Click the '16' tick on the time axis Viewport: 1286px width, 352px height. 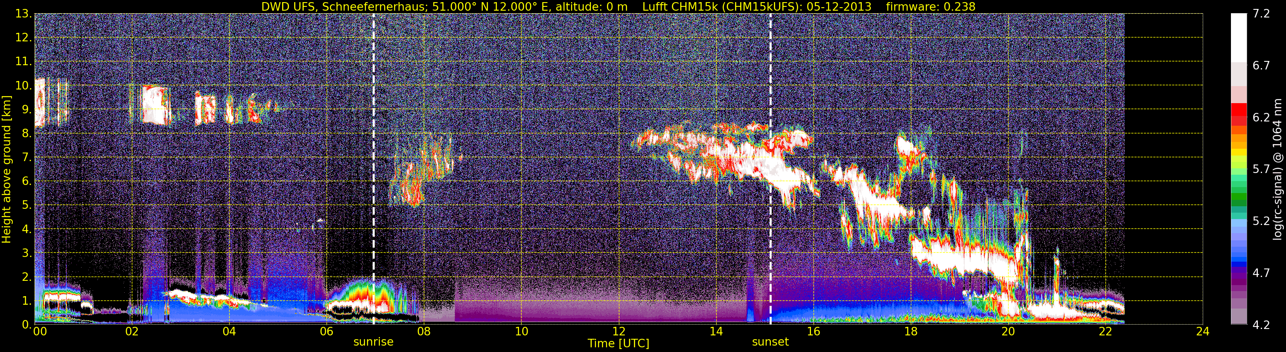pyautogui.click(x=813, y=332)
